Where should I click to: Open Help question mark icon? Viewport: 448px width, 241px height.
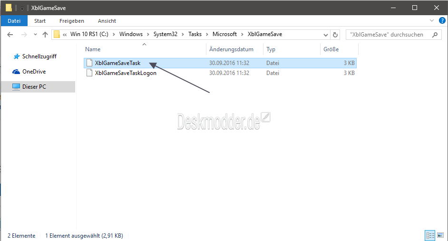coord(442,20)
